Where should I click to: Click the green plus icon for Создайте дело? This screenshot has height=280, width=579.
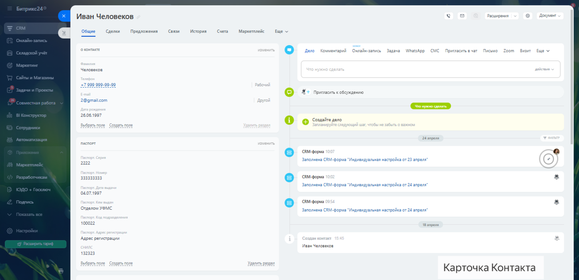tap(305, 122)
